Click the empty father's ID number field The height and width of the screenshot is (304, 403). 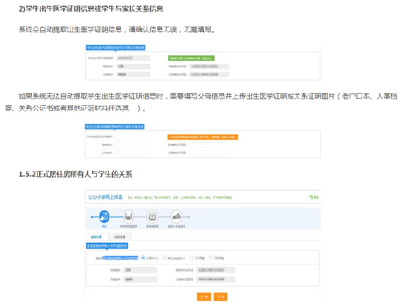(x=209, y=153)
